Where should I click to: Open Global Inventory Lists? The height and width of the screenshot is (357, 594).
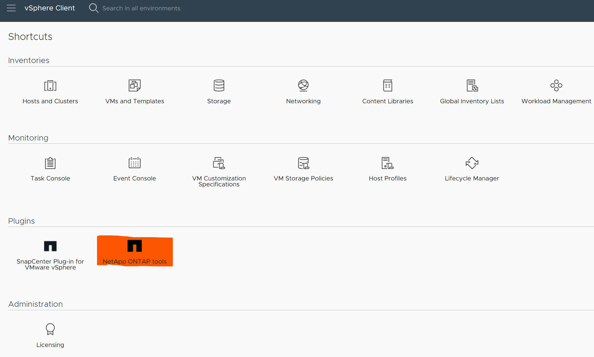click(471, 90)
